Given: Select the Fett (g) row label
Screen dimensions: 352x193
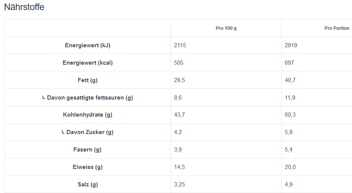Looking at the screenshot, I should point(87,80).
